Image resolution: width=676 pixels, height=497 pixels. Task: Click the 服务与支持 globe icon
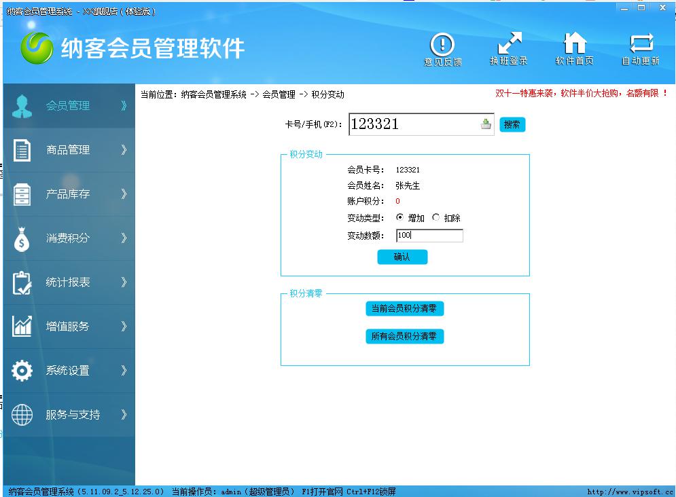[20, 415]
